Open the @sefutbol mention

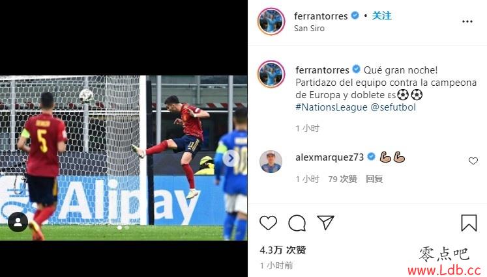(393, 107)
